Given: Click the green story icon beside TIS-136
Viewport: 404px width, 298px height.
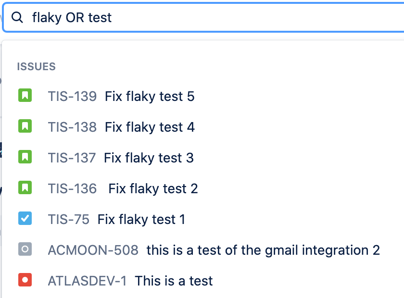Looking at the screenshot, I should coord(25,188).
